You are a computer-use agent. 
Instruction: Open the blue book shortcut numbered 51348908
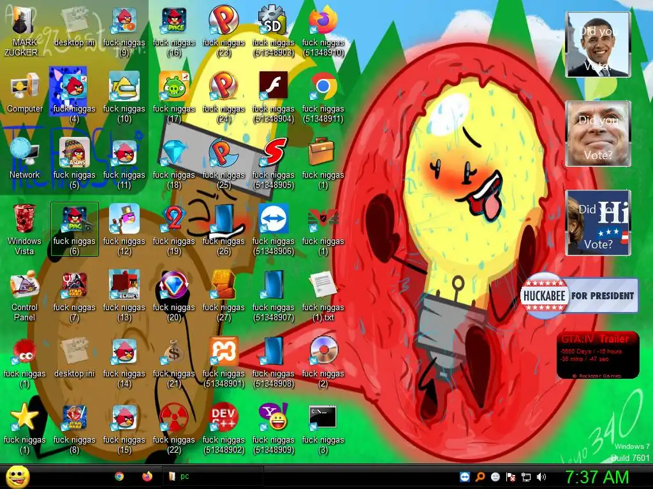tap(273, 351)
